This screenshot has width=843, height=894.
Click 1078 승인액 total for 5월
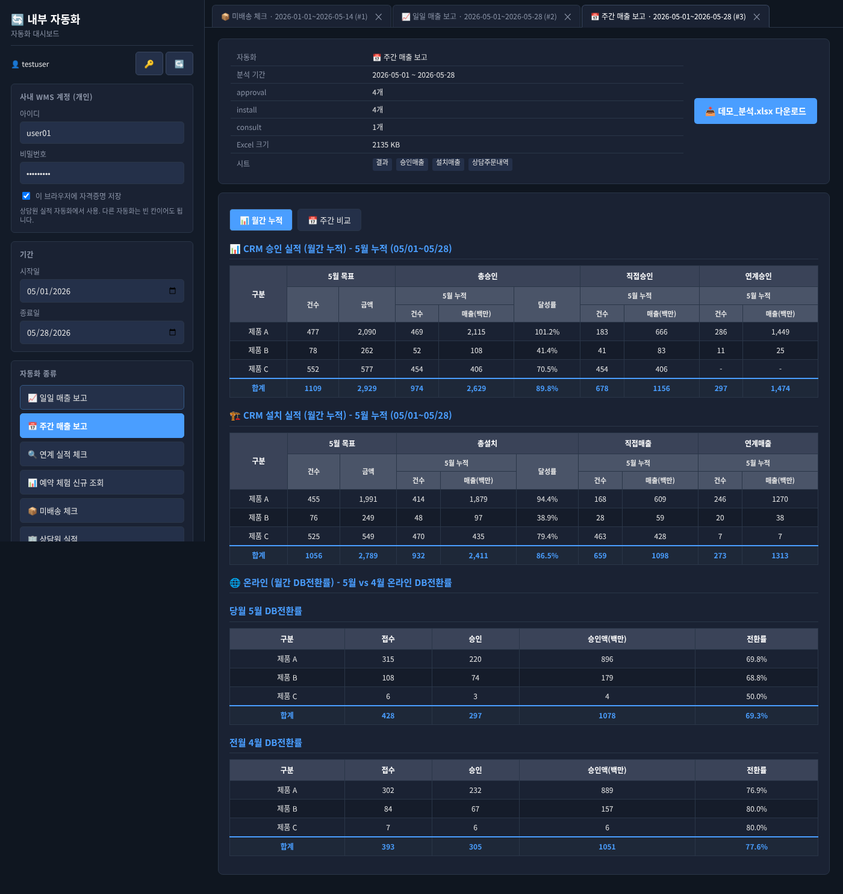click(x=607, y=716)
